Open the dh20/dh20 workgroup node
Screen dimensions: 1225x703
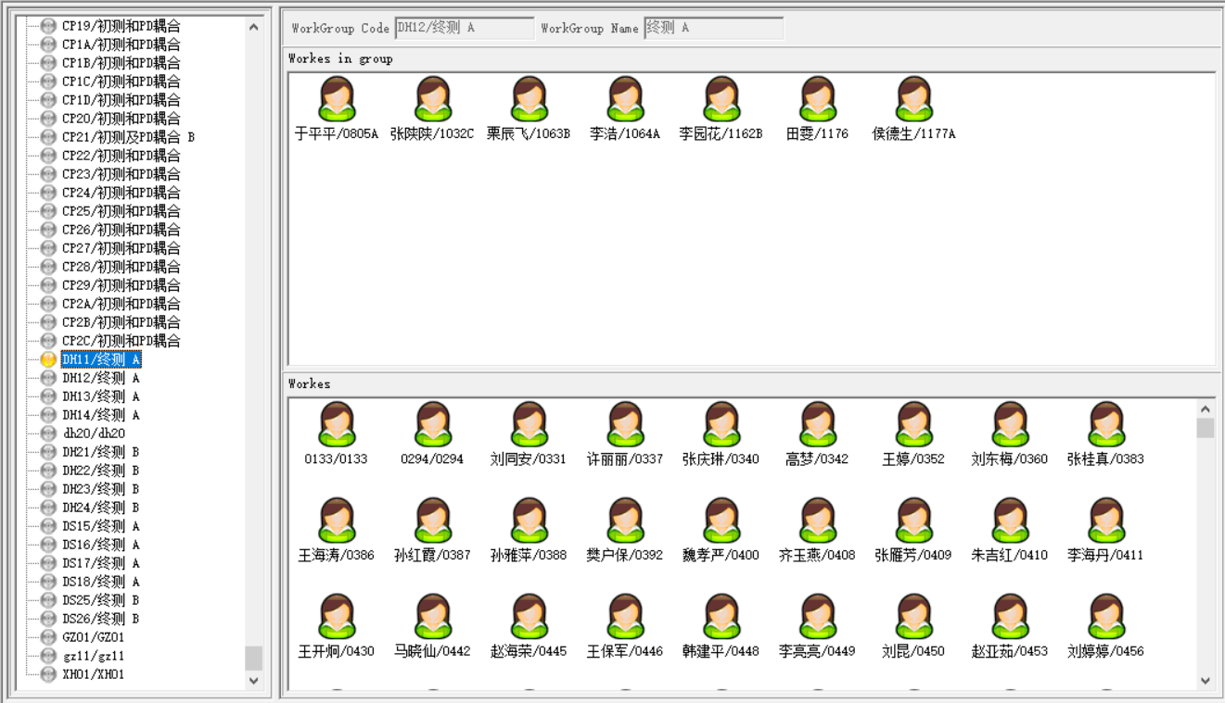tap(93, 433)
